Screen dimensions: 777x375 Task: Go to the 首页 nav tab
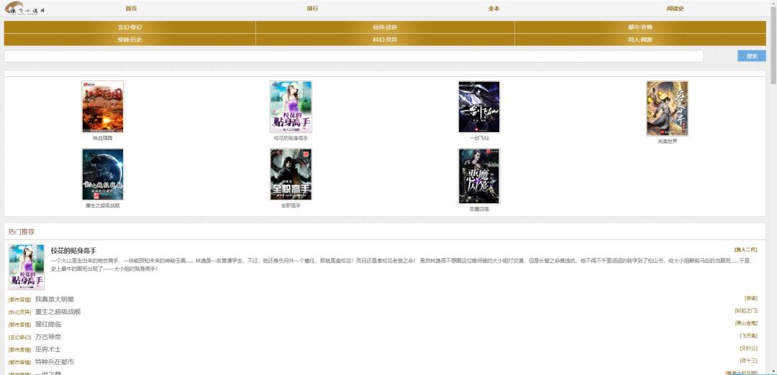coord(131,9)
